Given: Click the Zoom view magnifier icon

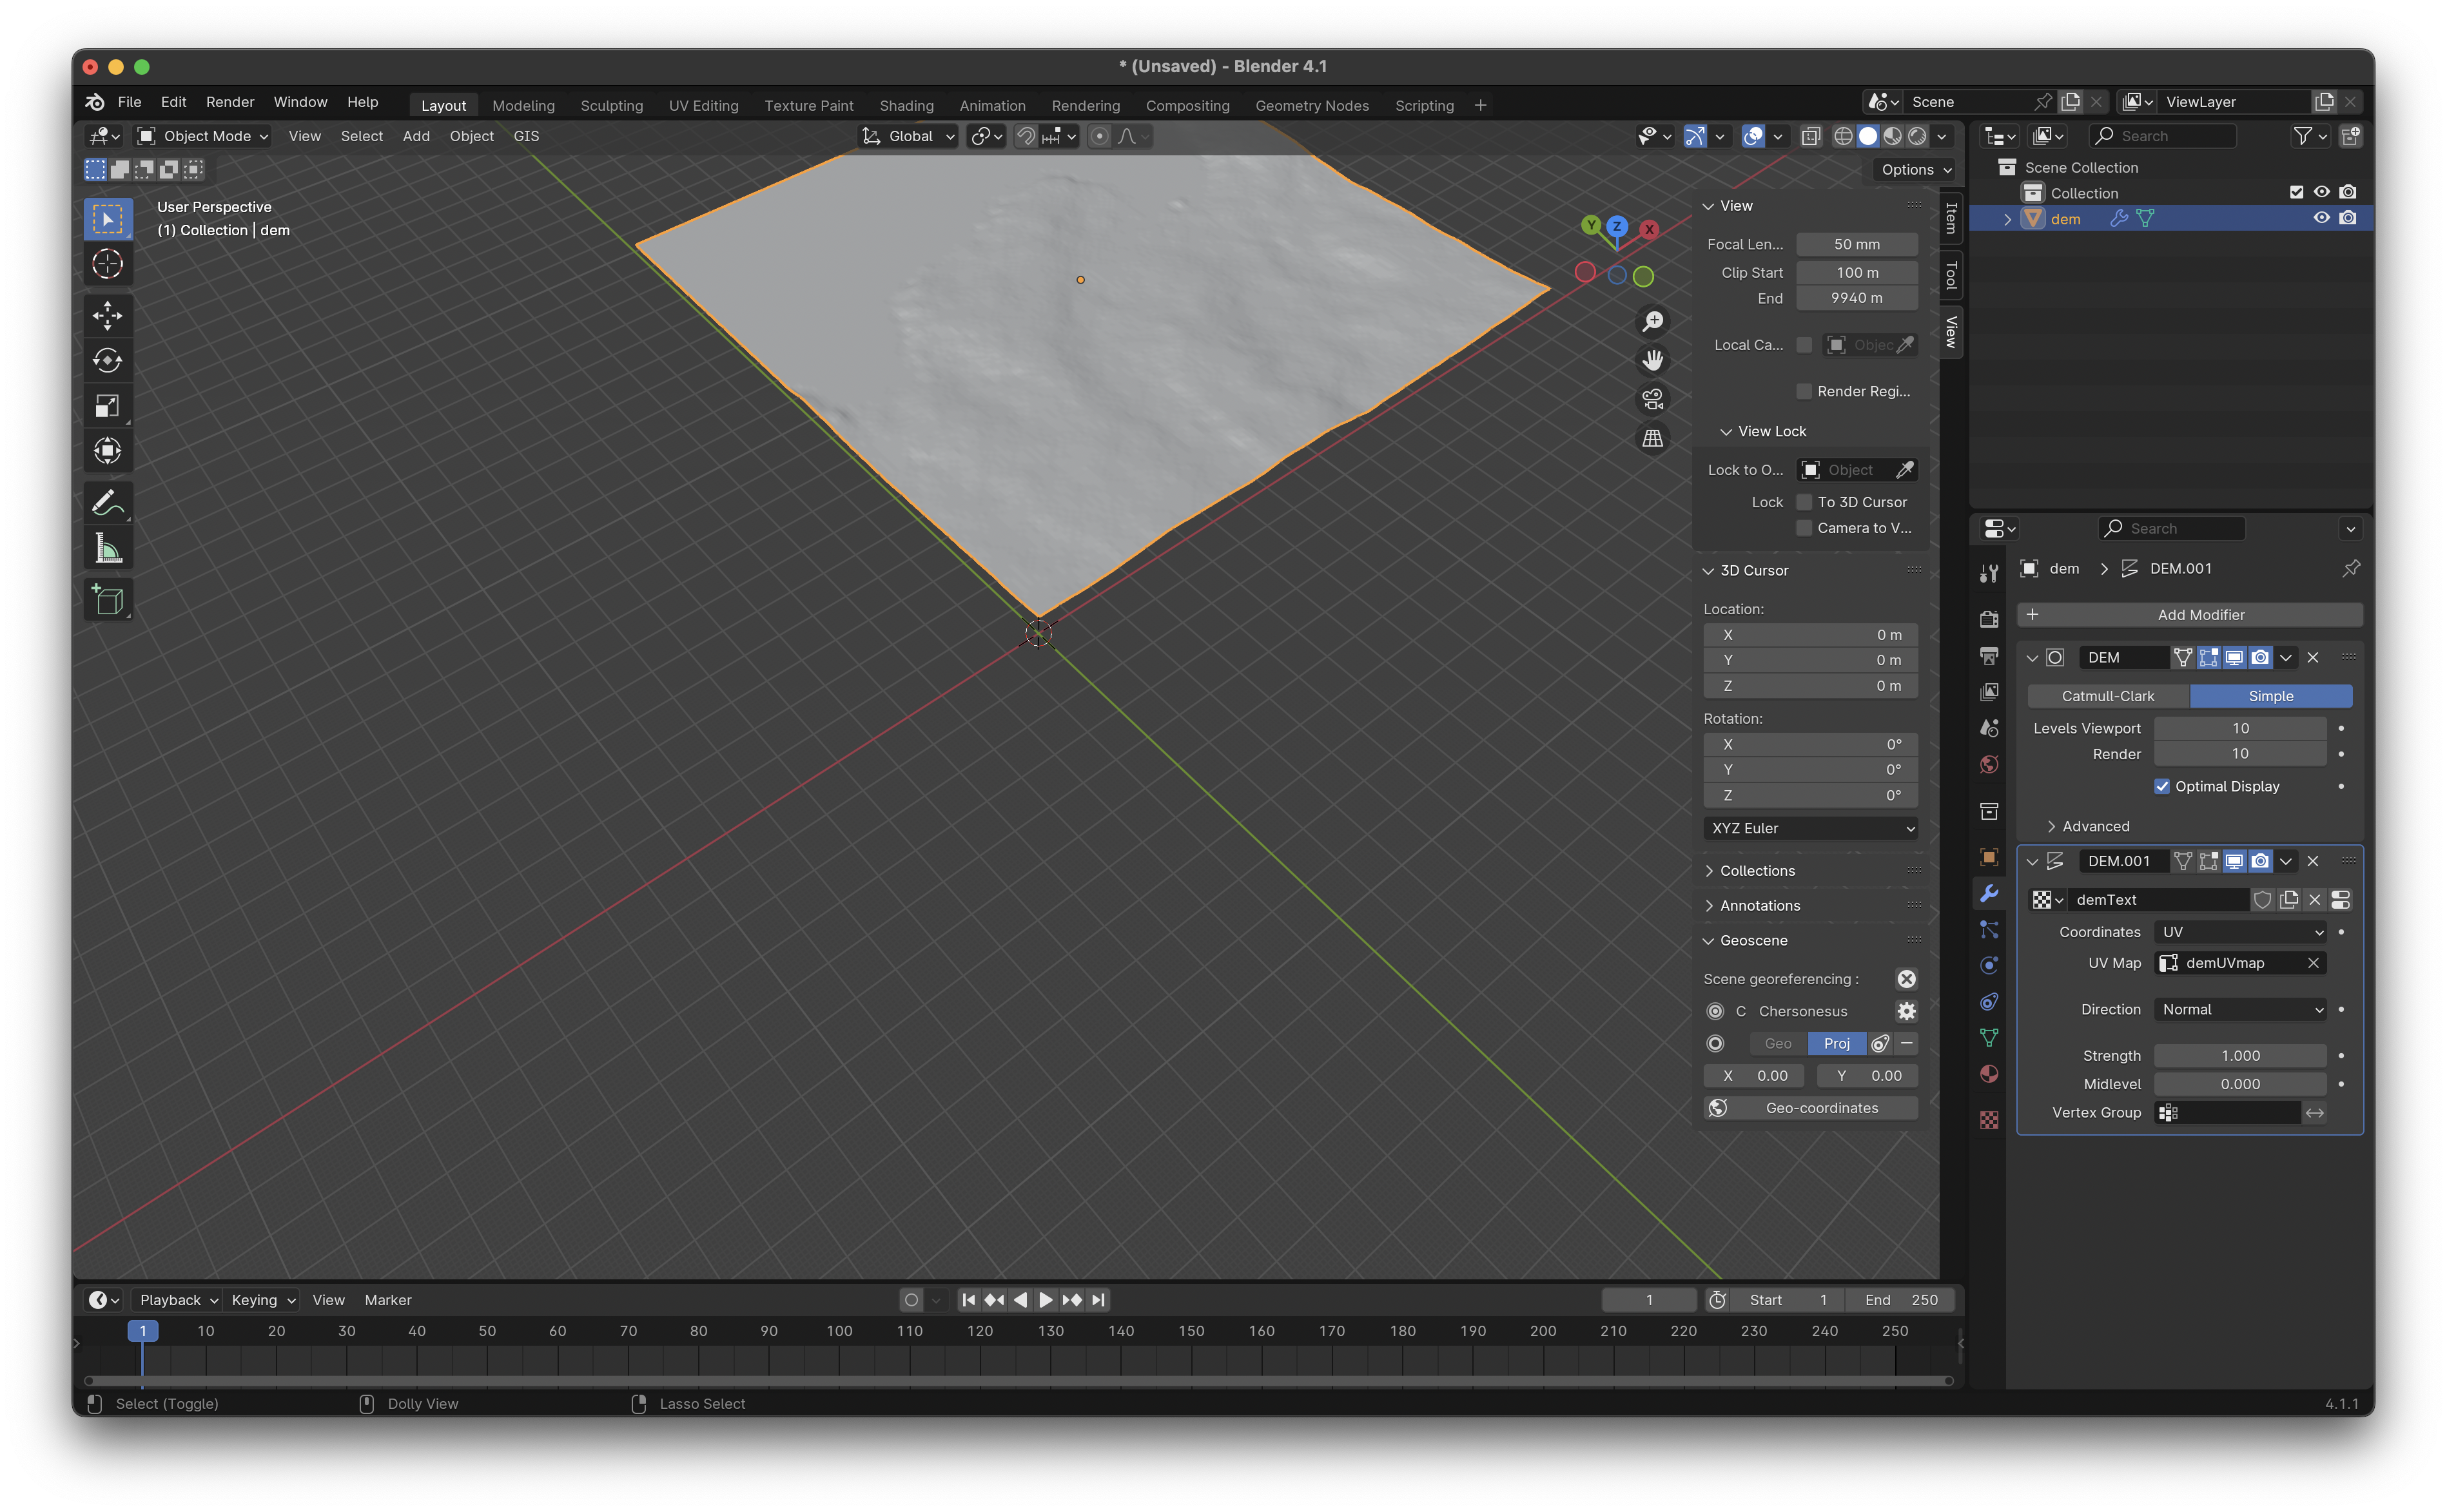Looking at the screenshot, I should pos(1653,321).
